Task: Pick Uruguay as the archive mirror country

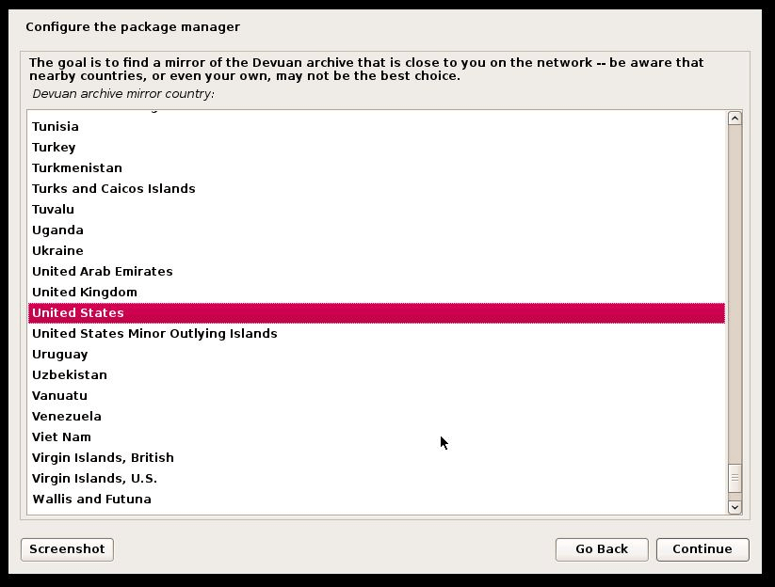Action: pos(60,354)
